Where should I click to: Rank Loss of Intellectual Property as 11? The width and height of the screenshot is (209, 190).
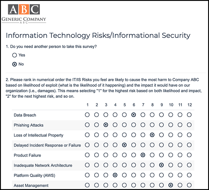(x=180, y=135)
